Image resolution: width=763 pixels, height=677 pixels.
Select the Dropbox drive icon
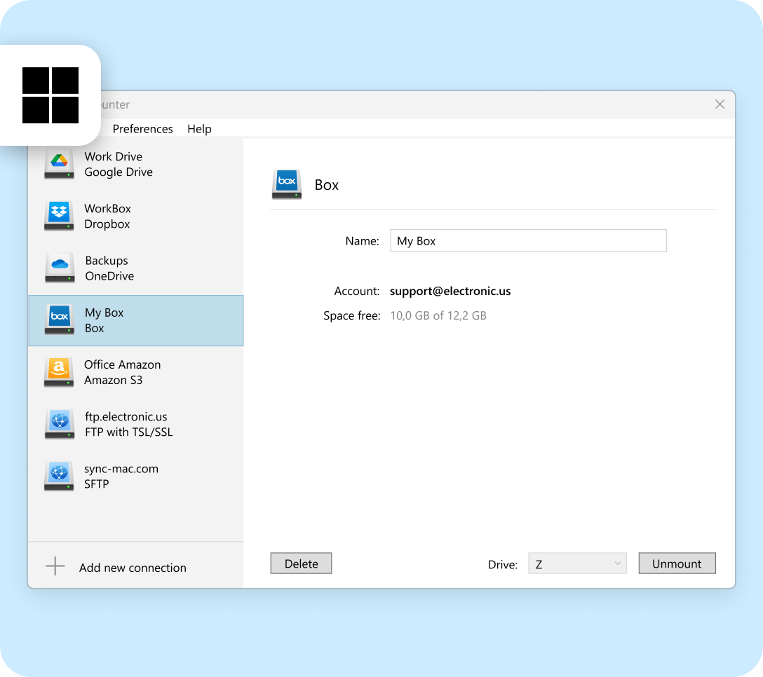pyautogui.click(x=59, y=216)
